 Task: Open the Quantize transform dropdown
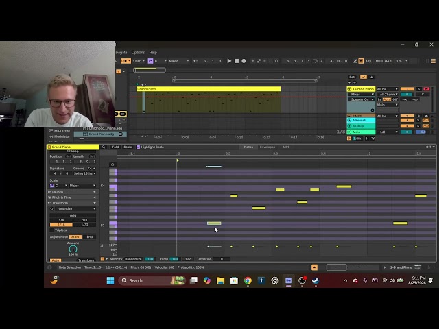point(75,208)
